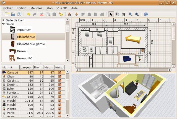Sort furniture by the Largeur column
This screenshot has height=119, width=177.
(27, 67)
